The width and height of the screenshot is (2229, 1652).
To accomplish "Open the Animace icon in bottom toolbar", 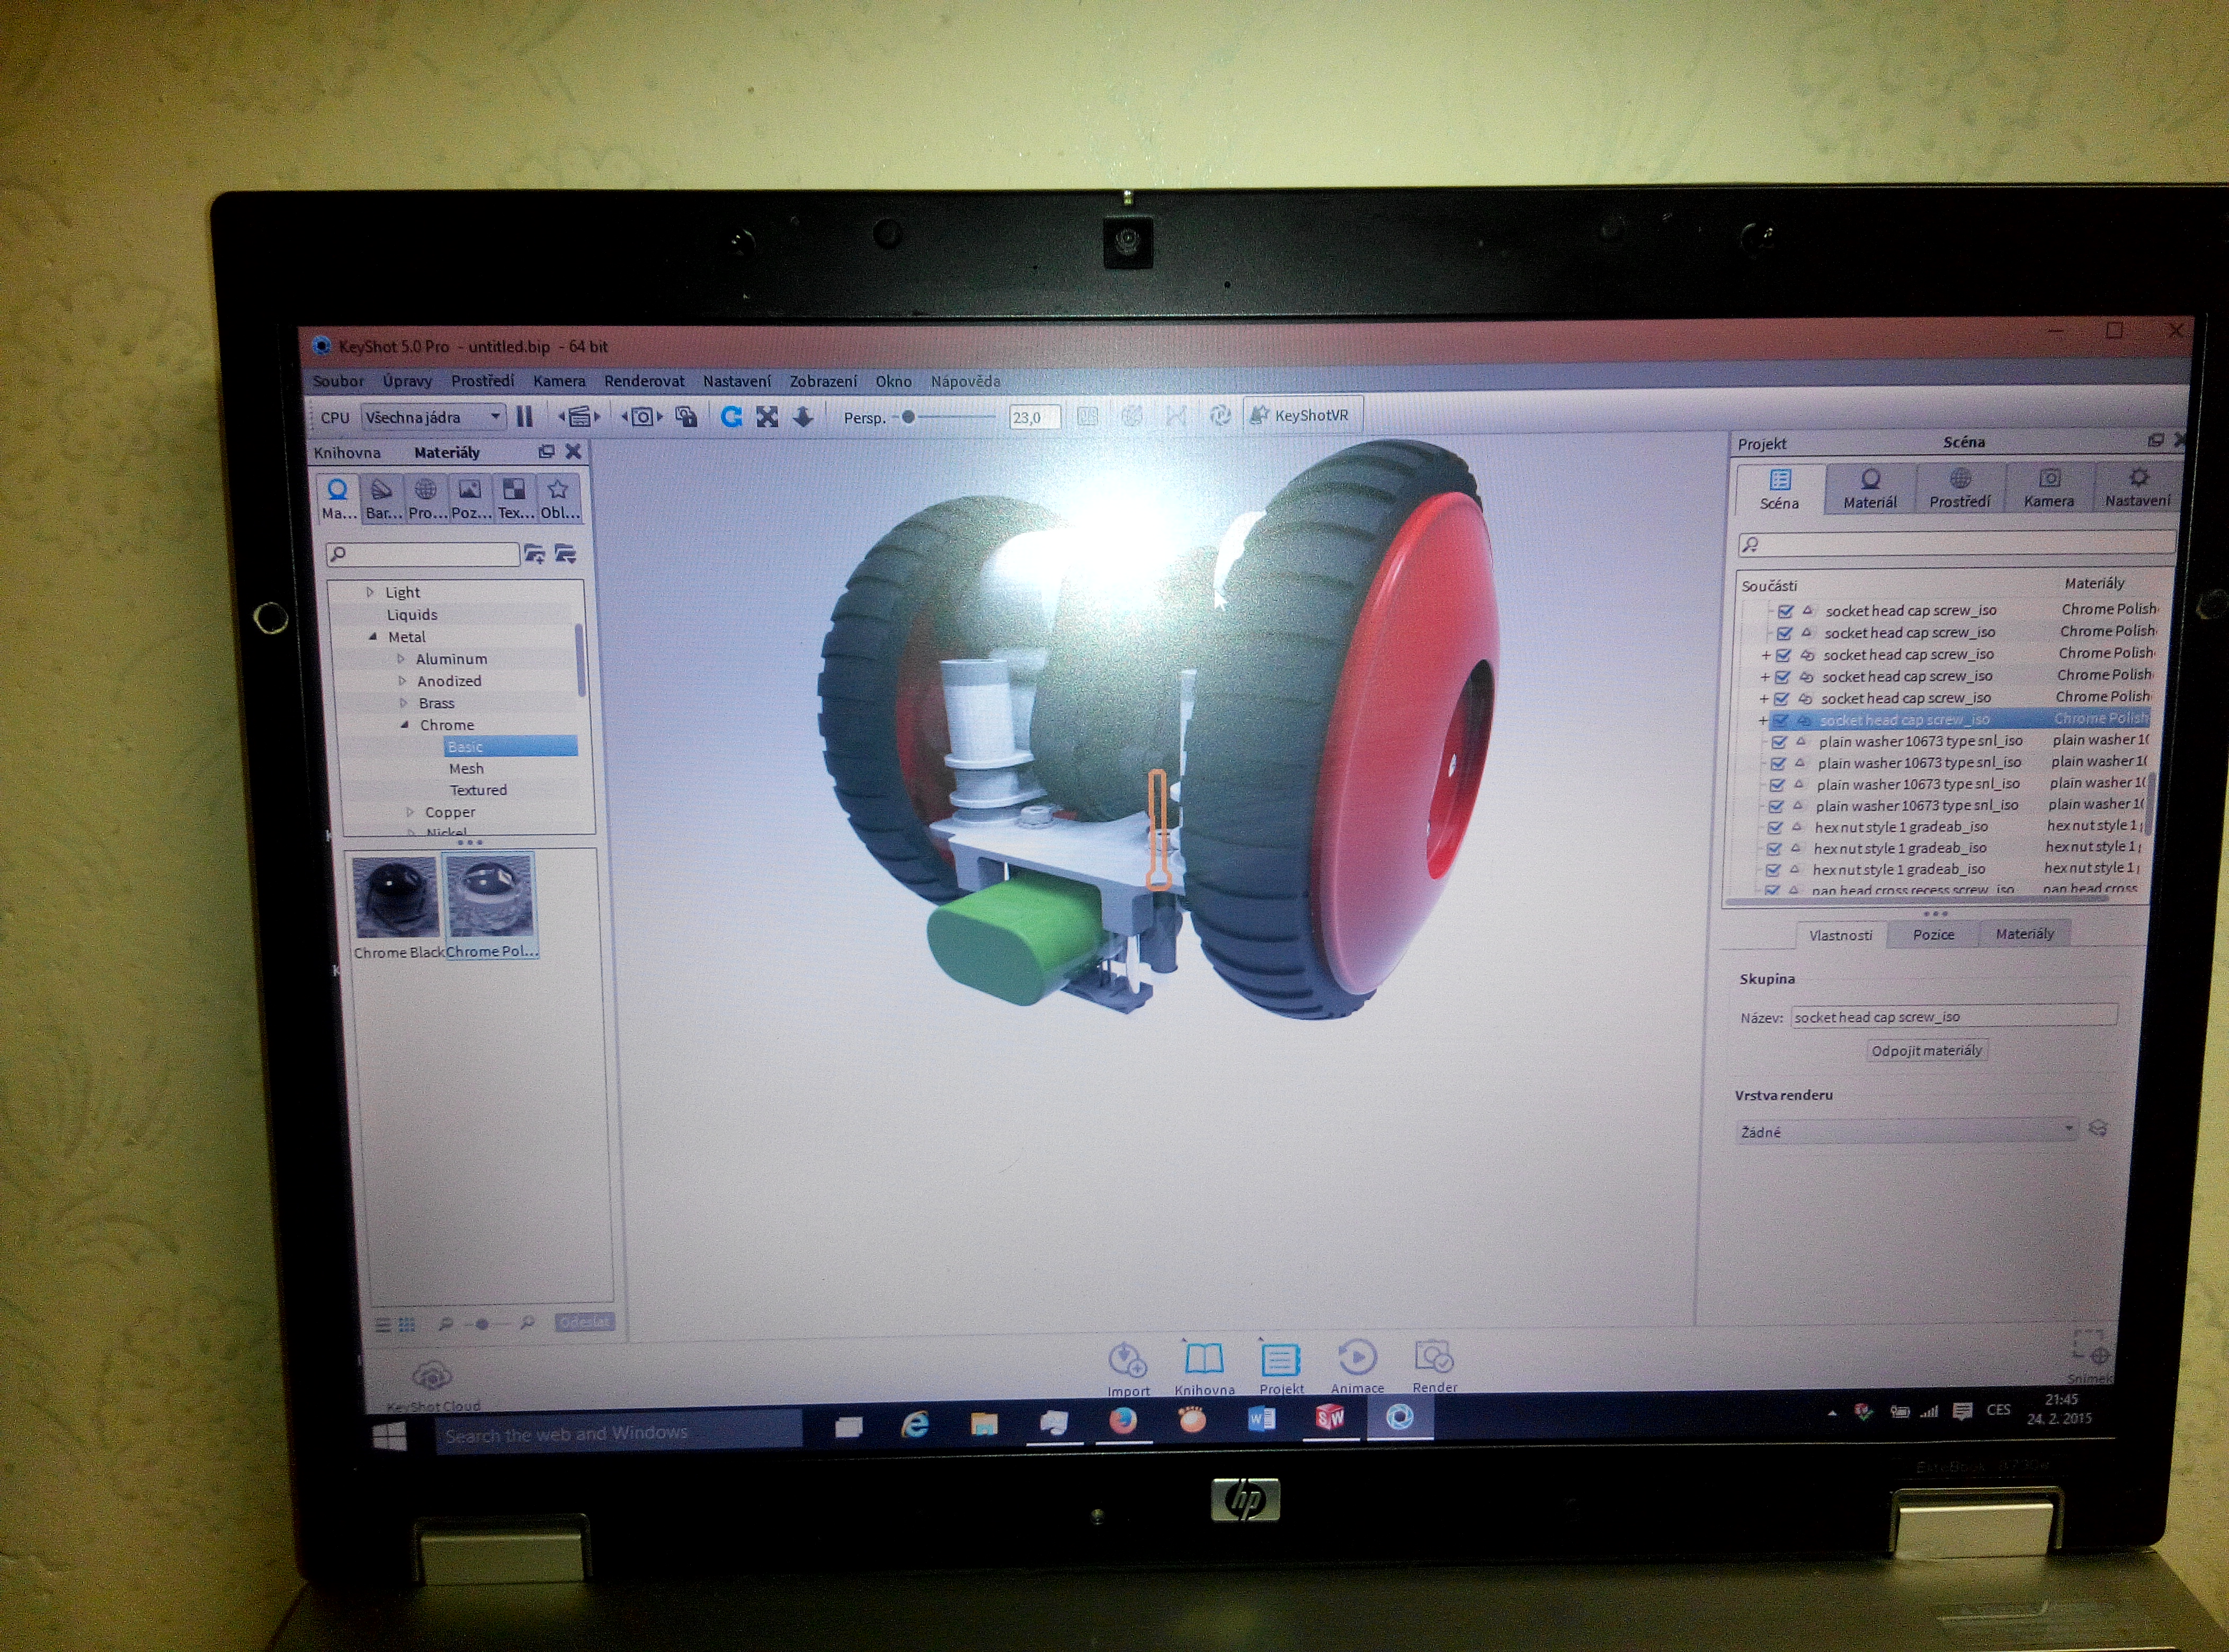I will 1358,1357.
